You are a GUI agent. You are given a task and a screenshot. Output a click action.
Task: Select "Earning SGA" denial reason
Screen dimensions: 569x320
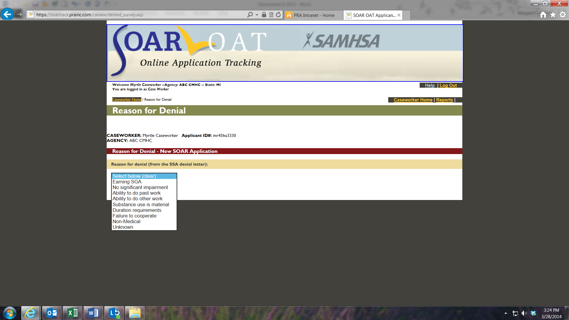(127, 182)
